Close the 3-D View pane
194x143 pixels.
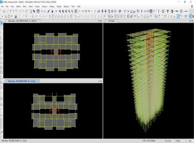(x=192, y=21)
